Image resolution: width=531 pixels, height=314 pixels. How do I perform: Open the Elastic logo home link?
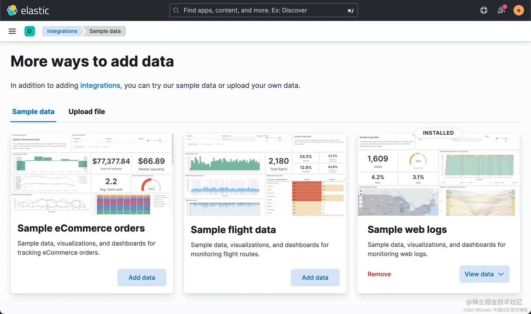point(28,11)
